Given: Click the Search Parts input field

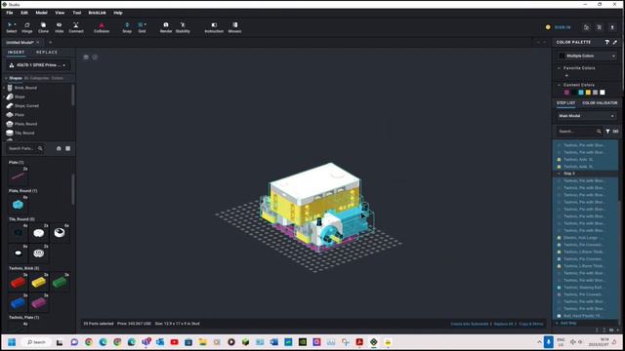Looking at the screenshot, I should (21, 148).
